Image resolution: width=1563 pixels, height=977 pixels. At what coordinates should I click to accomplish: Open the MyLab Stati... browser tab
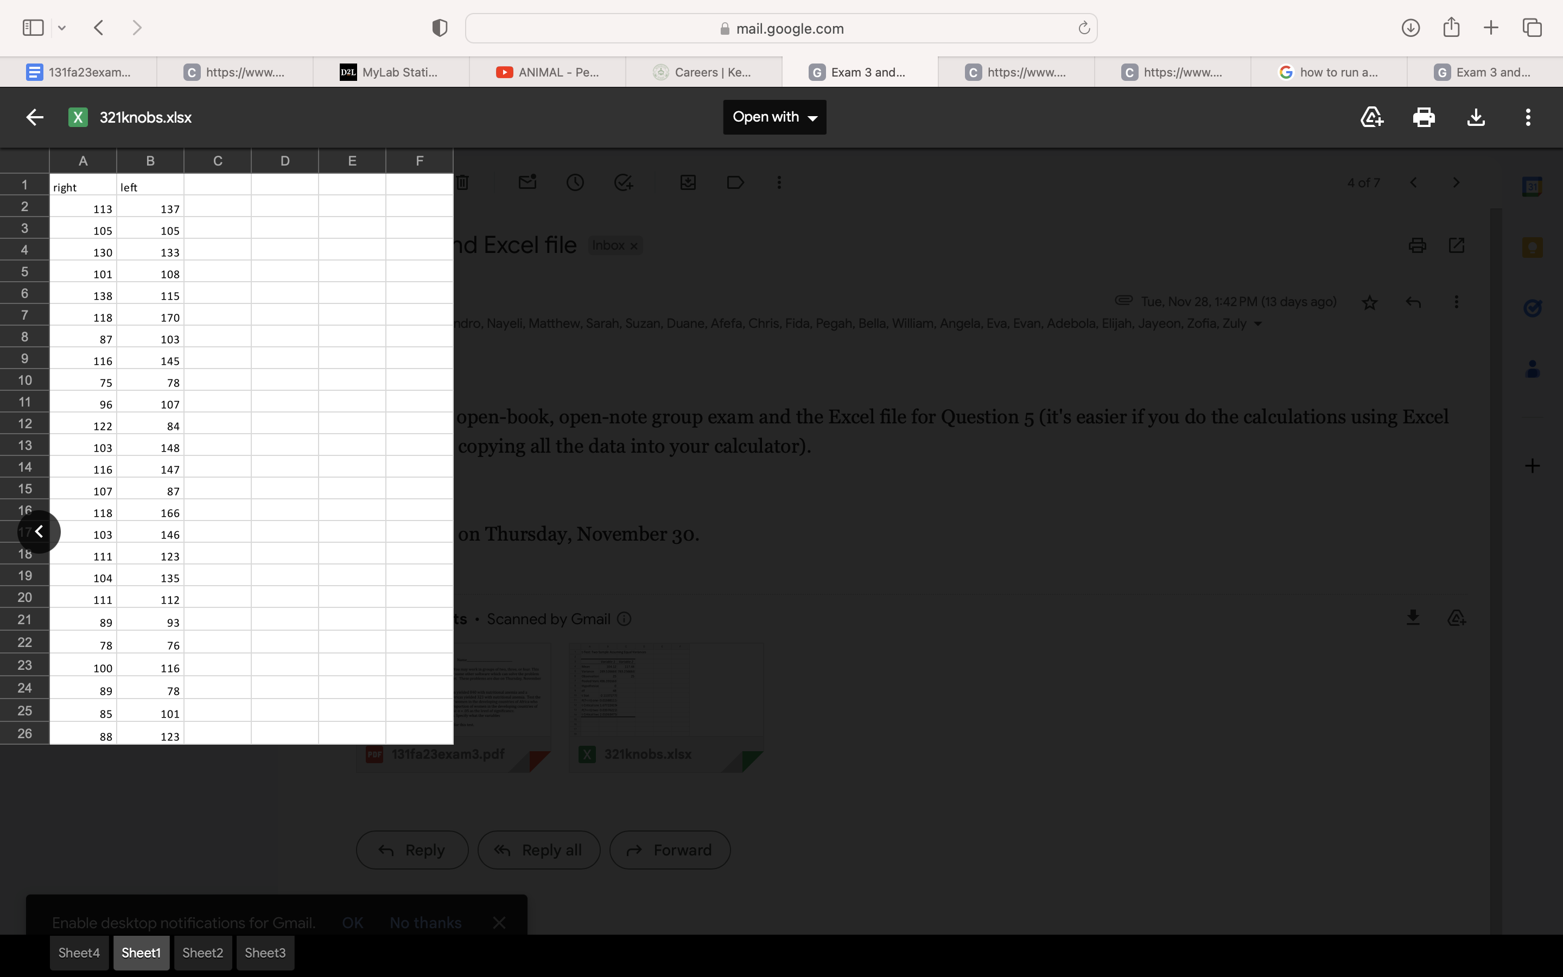[391, 72]
